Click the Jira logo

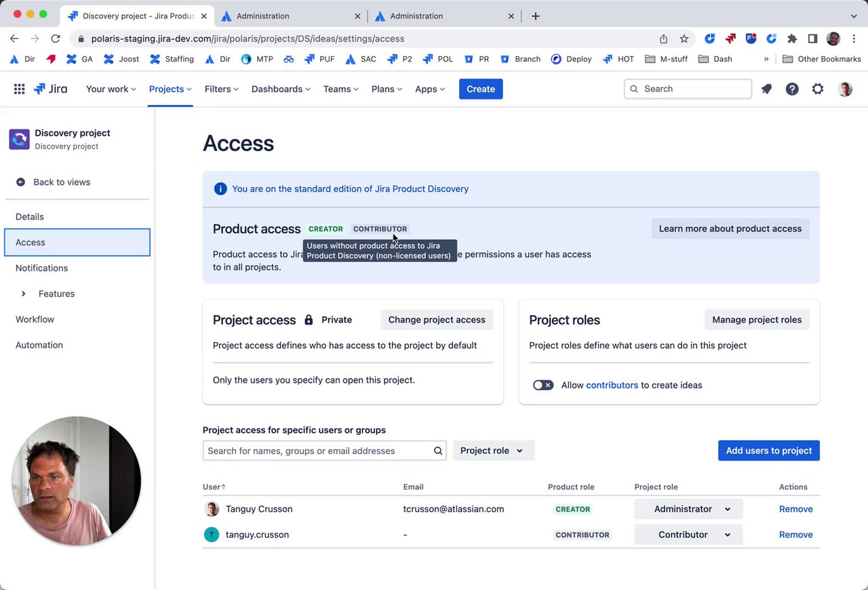50,89
